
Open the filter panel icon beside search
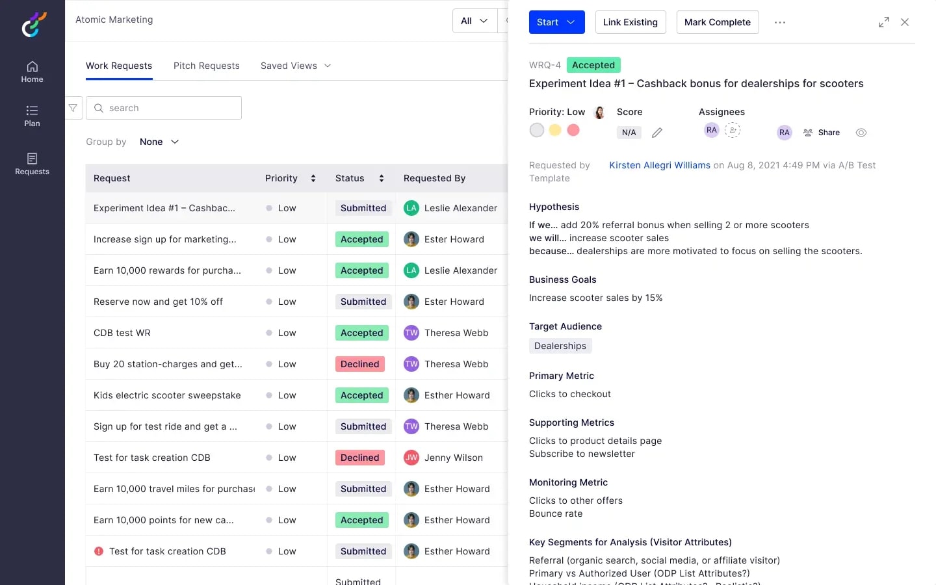pos(73,108)
